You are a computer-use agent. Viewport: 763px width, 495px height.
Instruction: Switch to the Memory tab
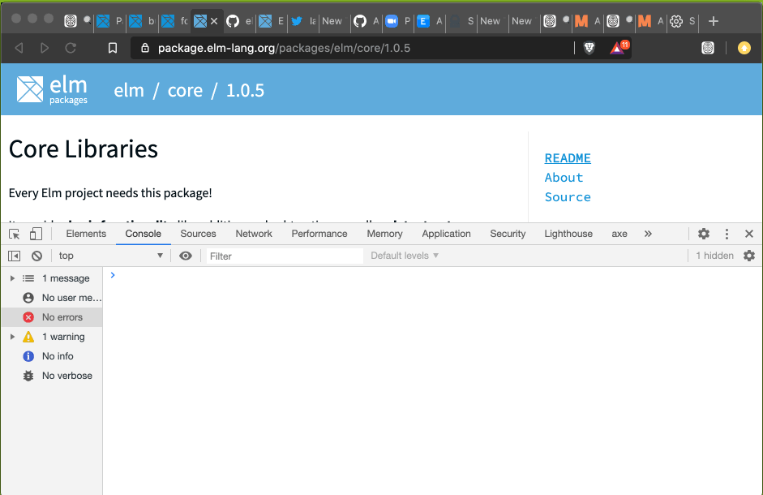[384, 234]
